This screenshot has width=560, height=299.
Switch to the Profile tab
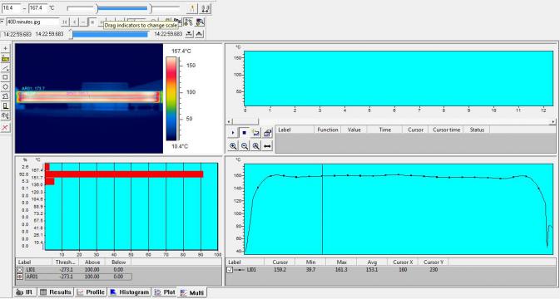click(x=91, y=292)
